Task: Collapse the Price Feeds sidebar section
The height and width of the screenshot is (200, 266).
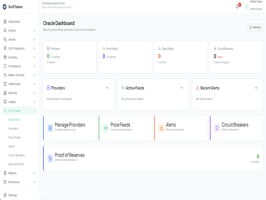Action: (x=34, y=111)
